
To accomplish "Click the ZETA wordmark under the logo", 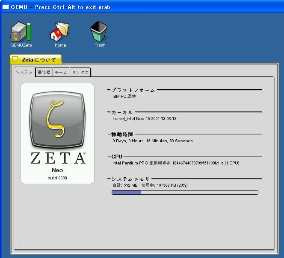I will [58, 158].
